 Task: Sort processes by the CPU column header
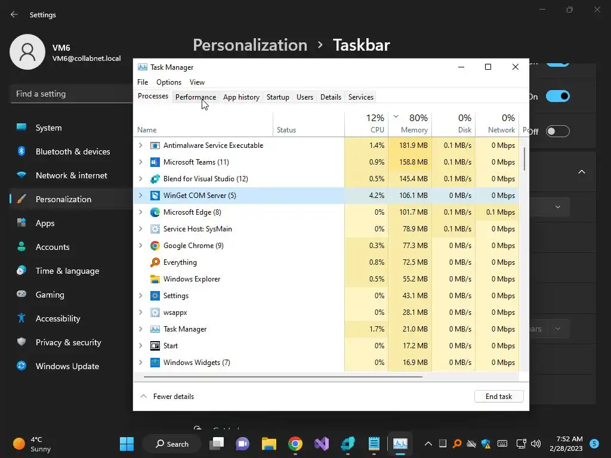[366, 124]
